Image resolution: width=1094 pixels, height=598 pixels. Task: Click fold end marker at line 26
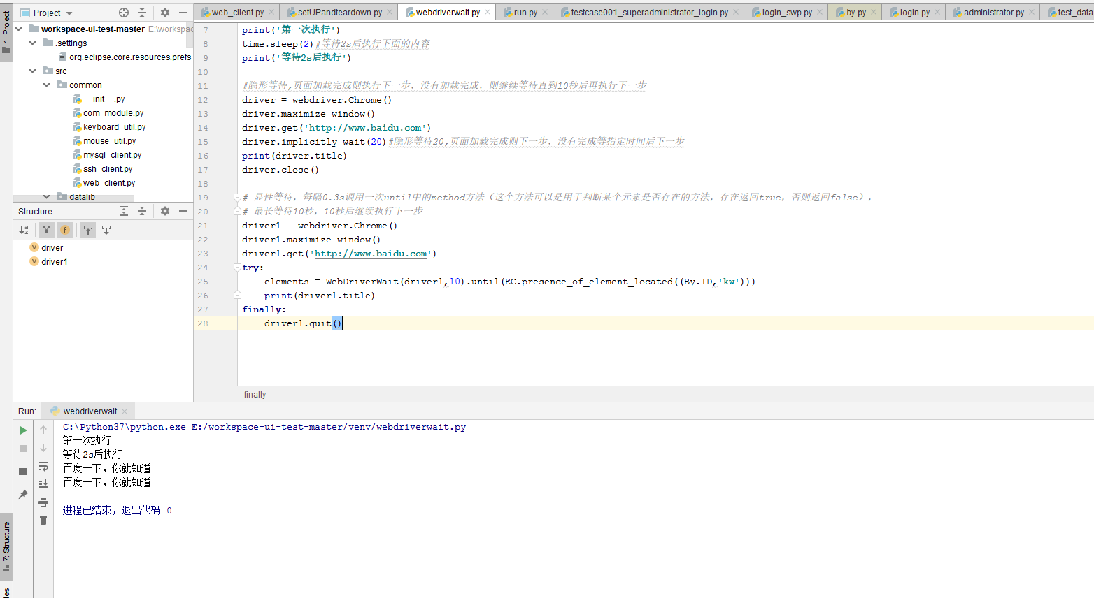237,296
